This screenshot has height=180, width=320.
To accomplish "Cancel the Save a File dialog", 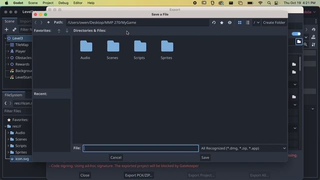I will (115, 157).
